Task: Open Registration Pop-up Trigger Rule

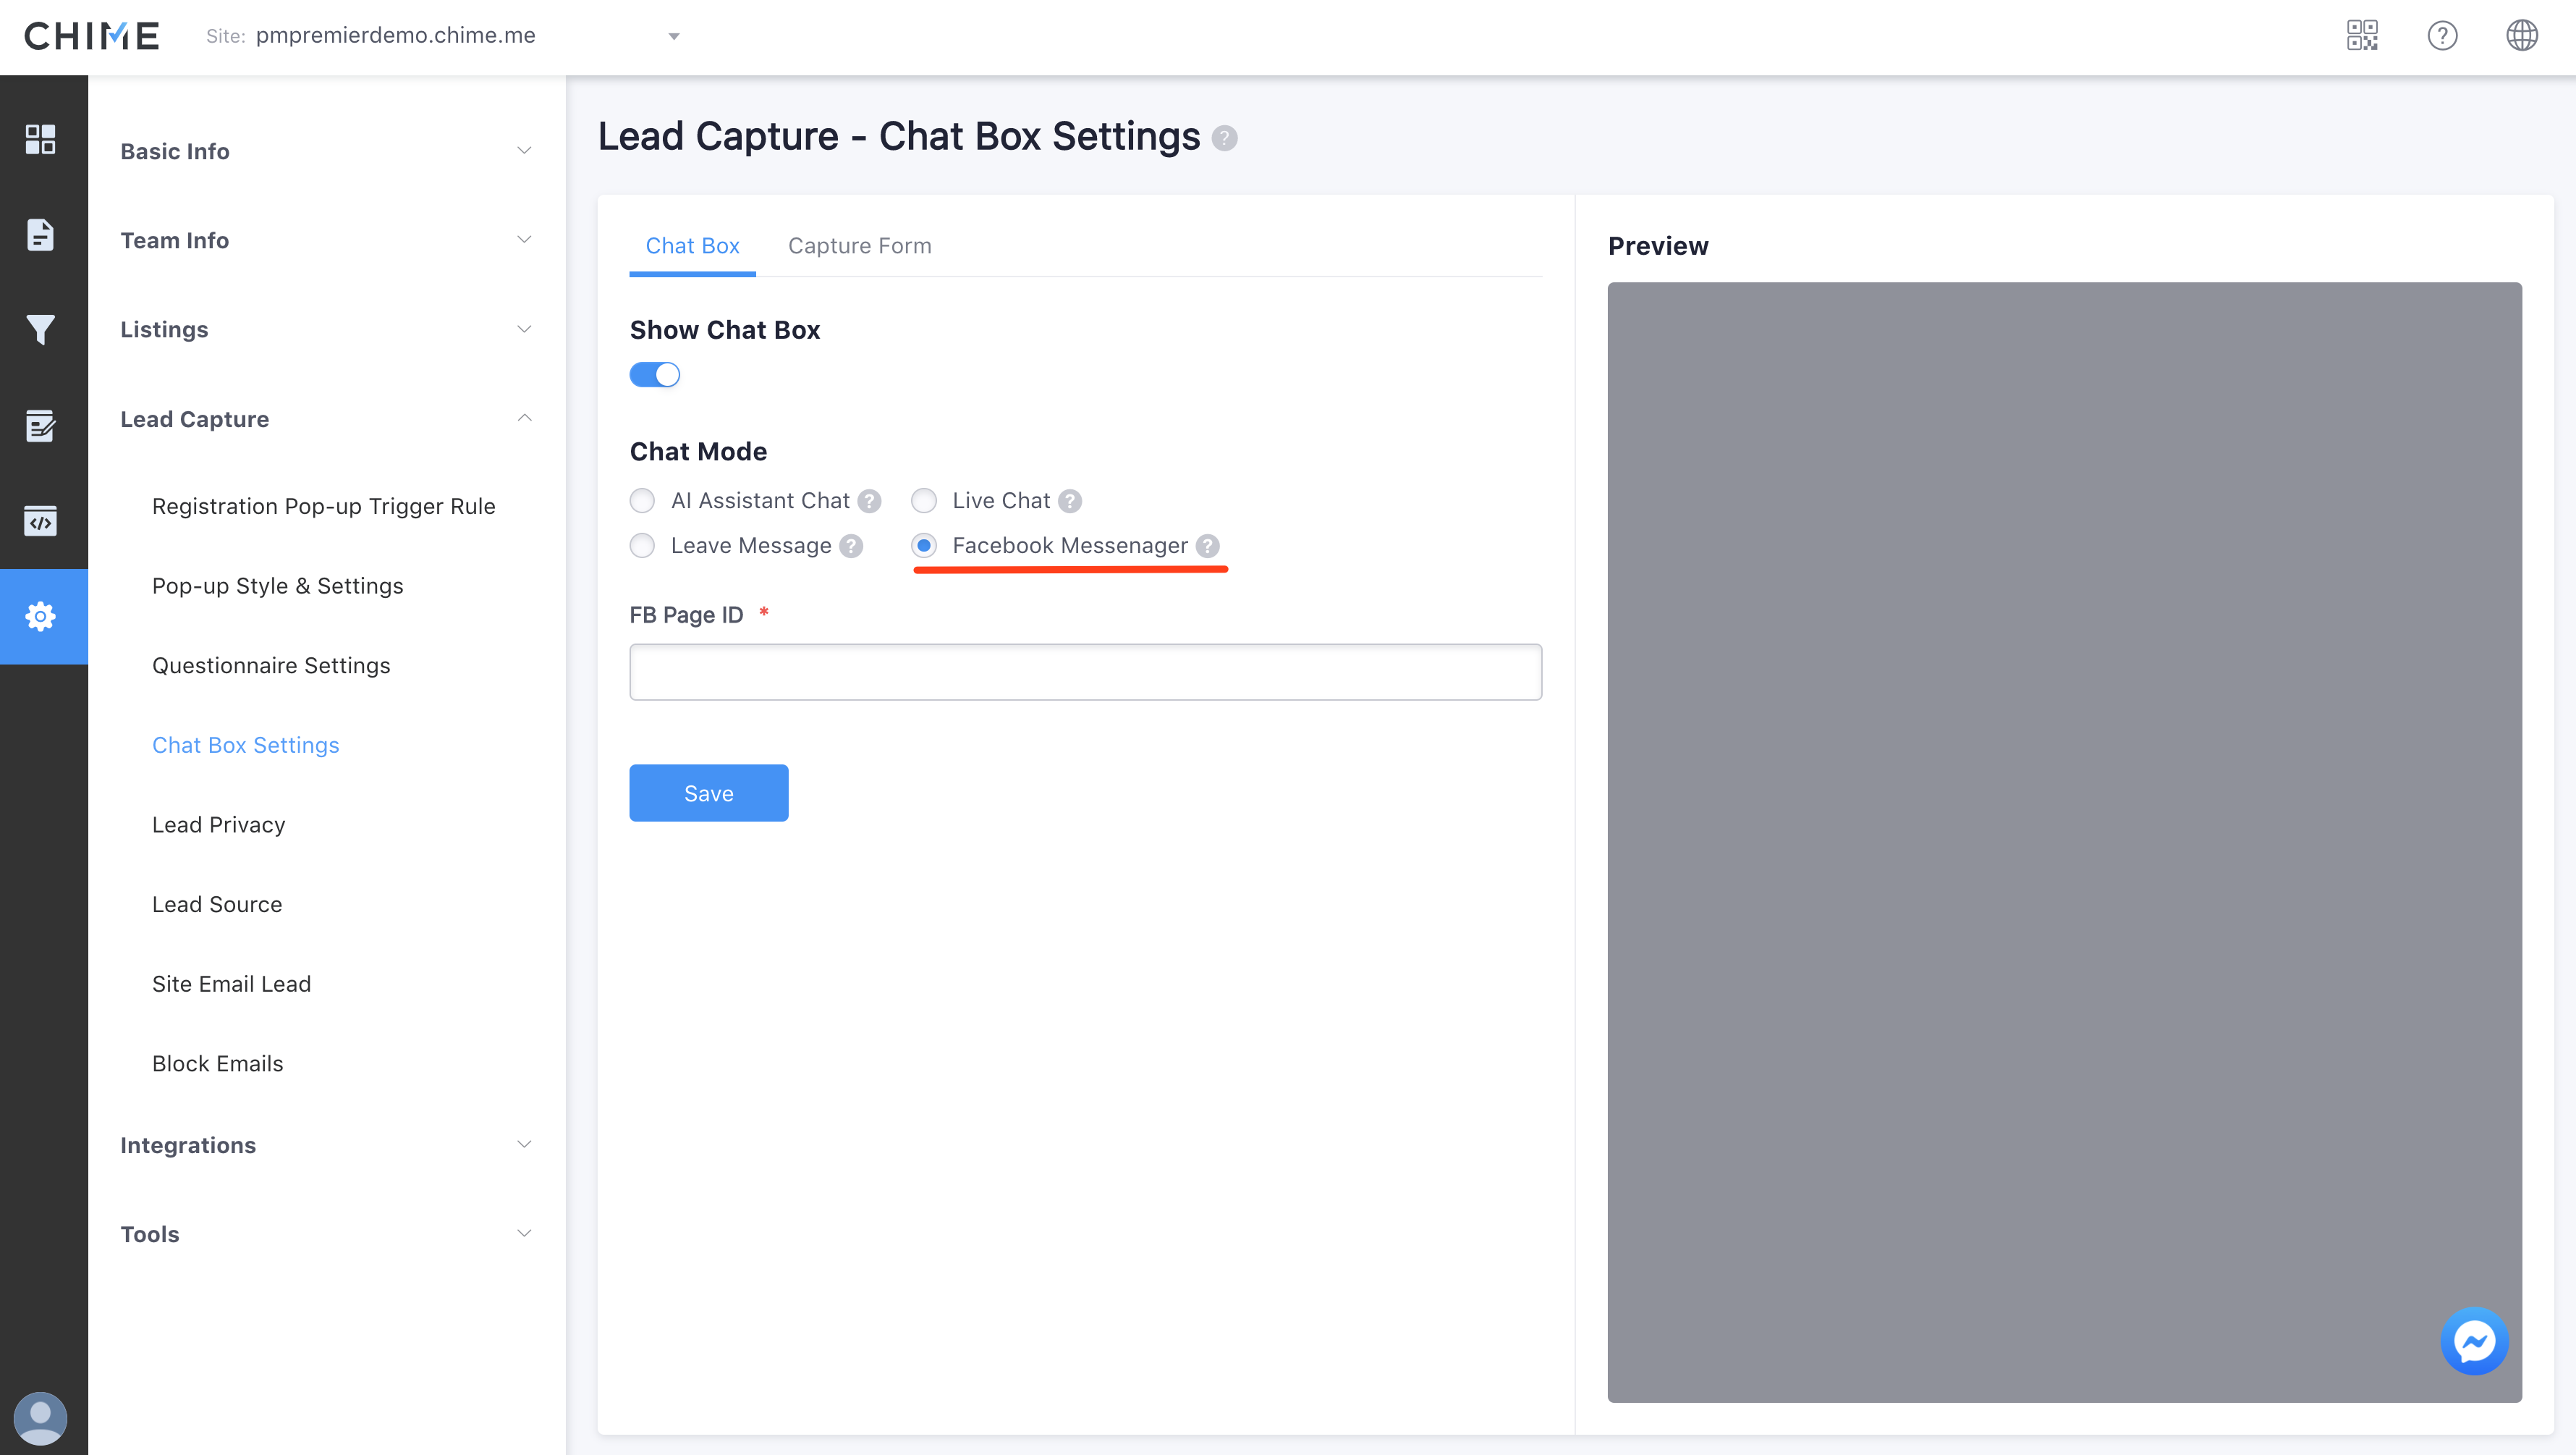Action: [x=323, y=506]
